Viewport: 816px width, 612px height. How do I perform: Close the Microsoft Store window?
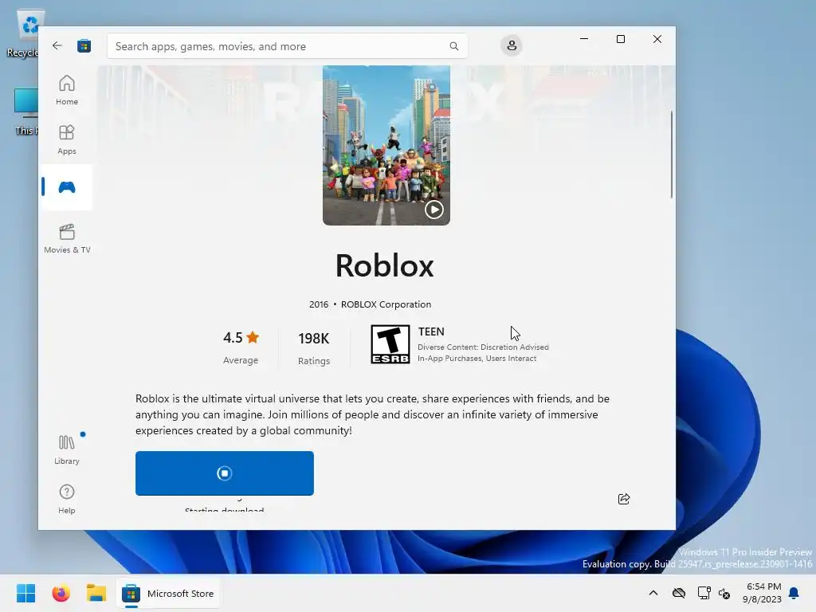(x=657, y=39)
